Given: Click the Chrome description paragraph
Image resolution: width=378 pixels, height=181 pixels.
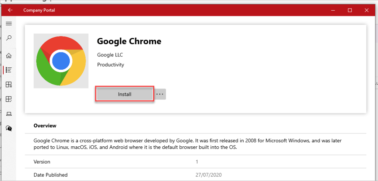Looking at the screenshot, I should point(188,144).
